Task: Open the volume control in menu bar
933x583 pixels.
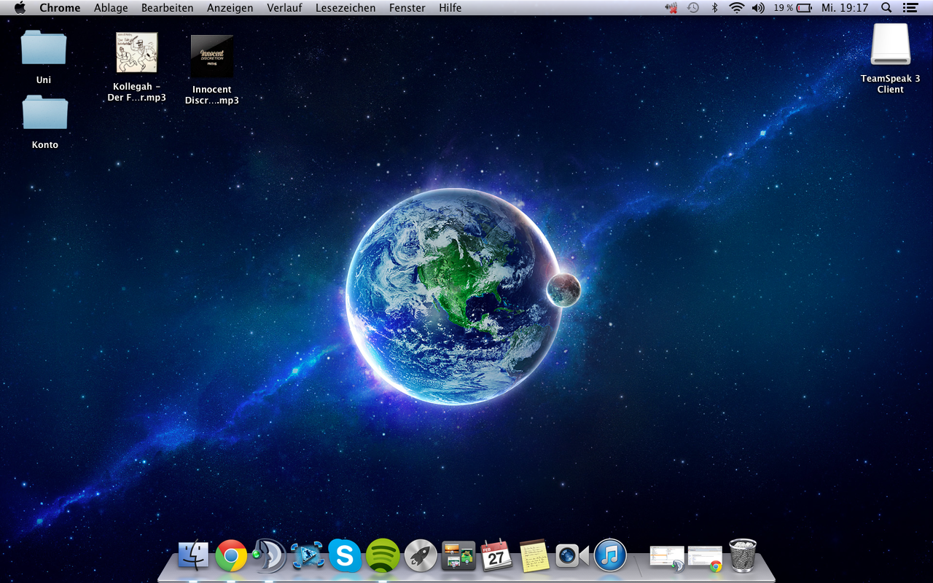Action: click(758, 8)
